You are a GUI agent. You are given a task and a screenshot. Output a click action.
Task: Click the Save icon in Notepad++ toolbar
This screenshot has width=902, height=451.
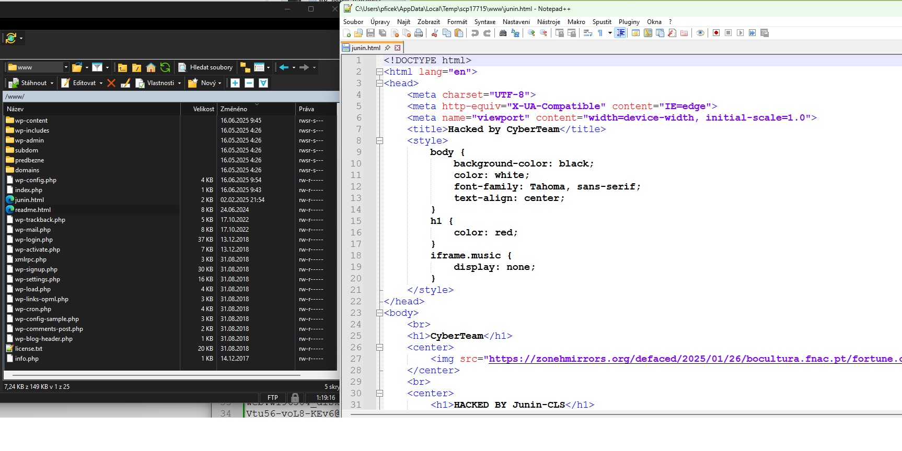[371, 33]
